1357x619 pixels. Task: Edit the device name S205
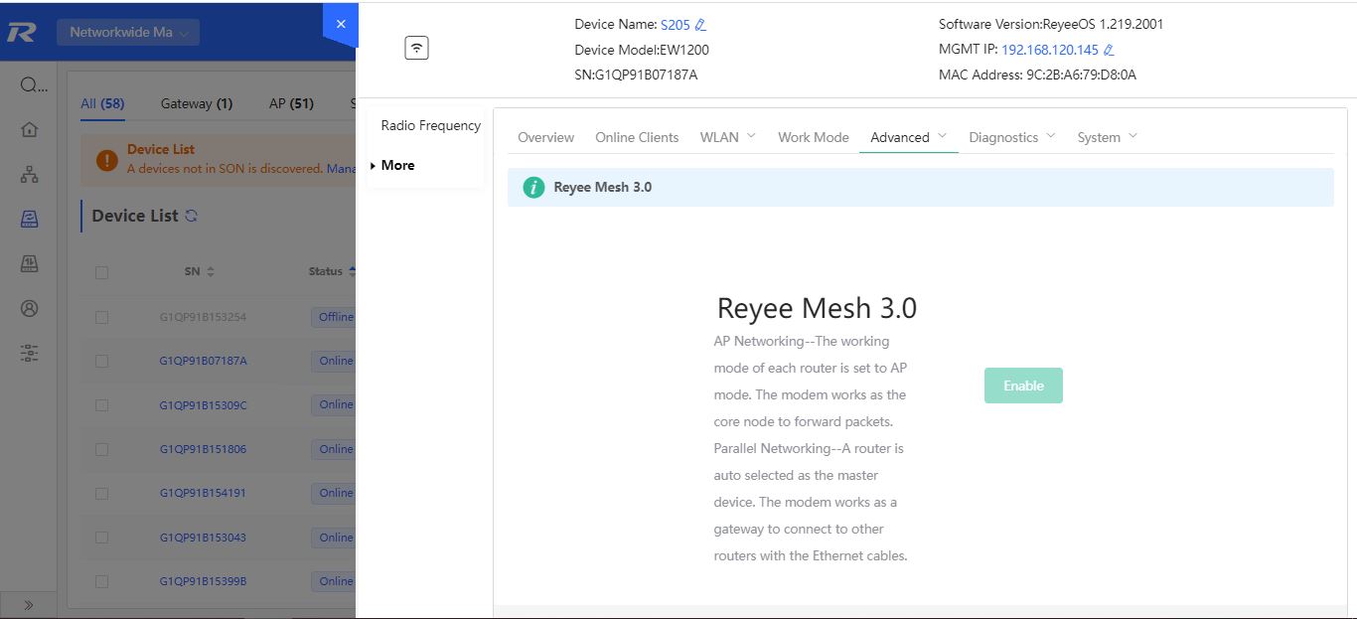click(700, 25)
